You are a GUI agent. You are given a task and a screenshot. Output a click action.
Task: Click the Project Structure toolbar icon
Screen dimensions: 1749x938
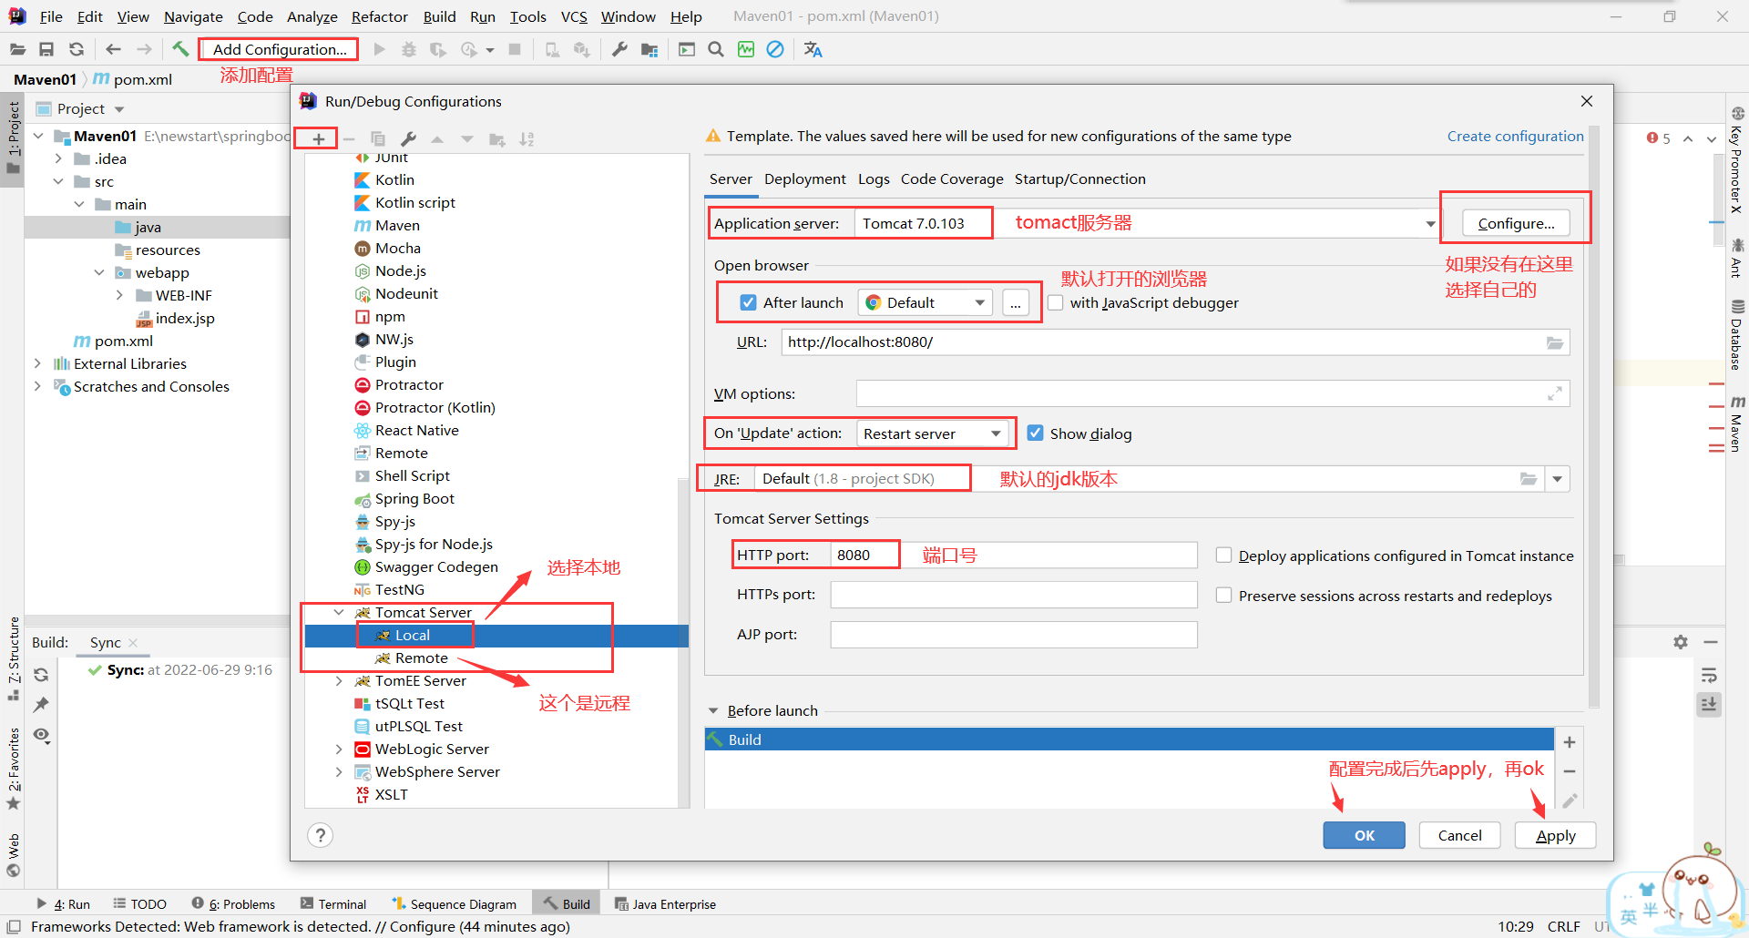tap(649, 49)
